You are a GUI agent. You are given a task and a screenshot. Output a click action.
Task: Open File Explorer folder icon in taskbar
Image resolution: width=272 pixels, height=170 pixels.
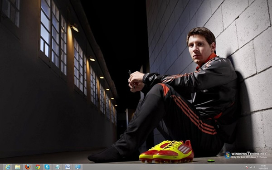tap(18, 167)
